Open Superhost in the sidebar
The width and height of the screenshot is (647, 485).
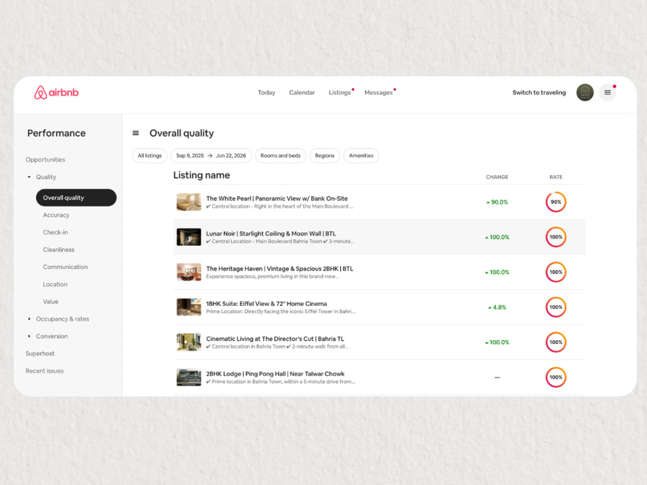click(39, 354)
